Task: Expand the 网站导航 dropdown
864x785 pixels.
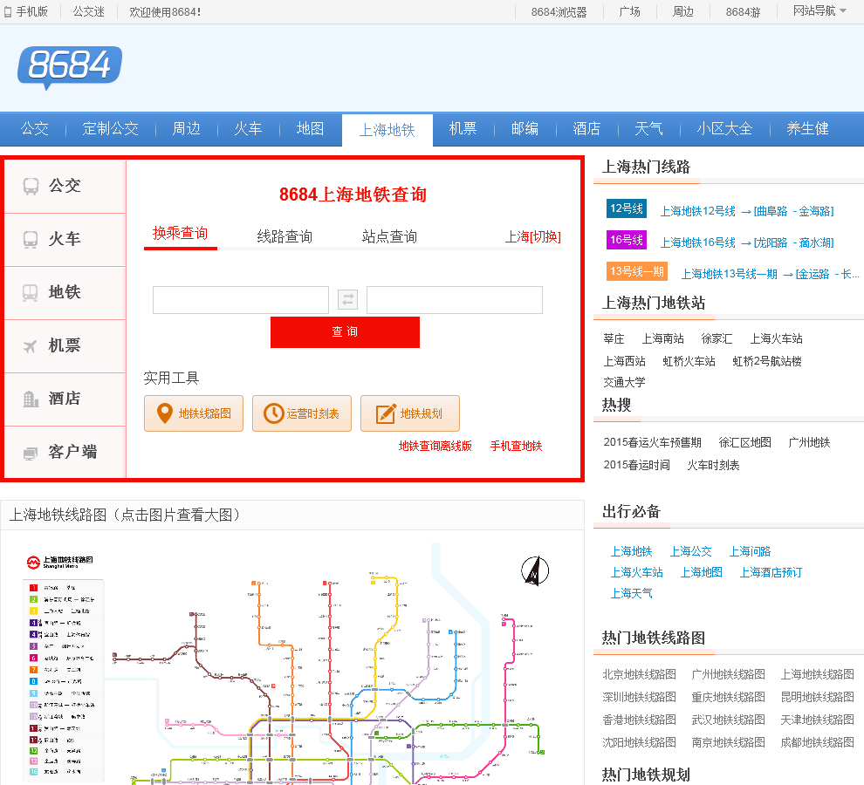Action: [x=819, y=11]
